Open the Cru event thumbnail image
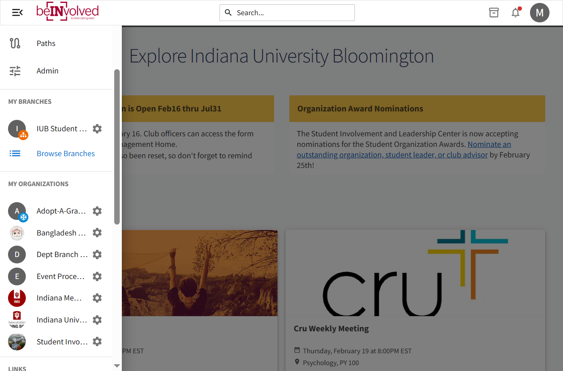This screenshot has width=563, height=371. click(415, 273)
